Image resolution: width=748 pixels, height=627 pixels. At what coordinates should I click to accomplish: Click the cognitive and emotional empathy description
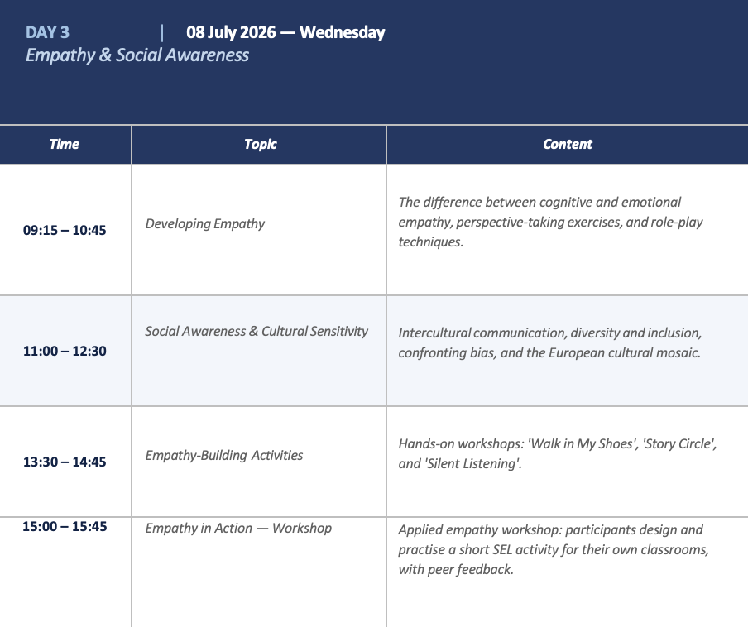tap(550, 222)
